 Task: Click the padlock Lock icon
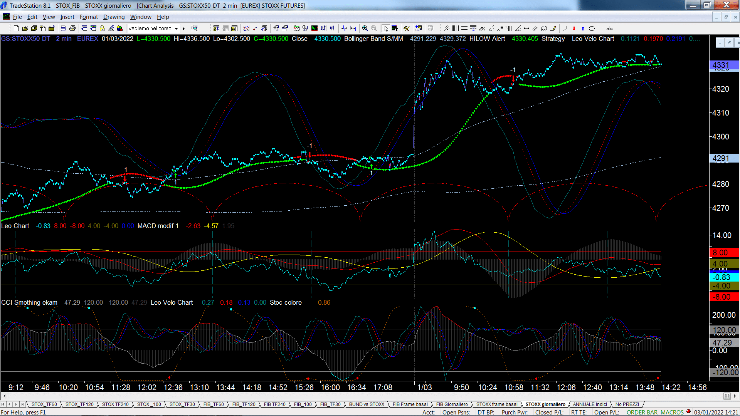pyautogui.click(x=102, y=29)
